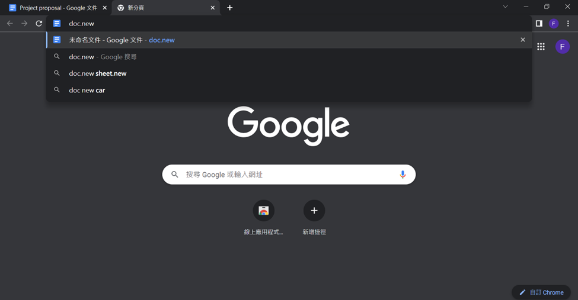Close the Project proposal tab
578x300 pixels.
click(105, 8)
